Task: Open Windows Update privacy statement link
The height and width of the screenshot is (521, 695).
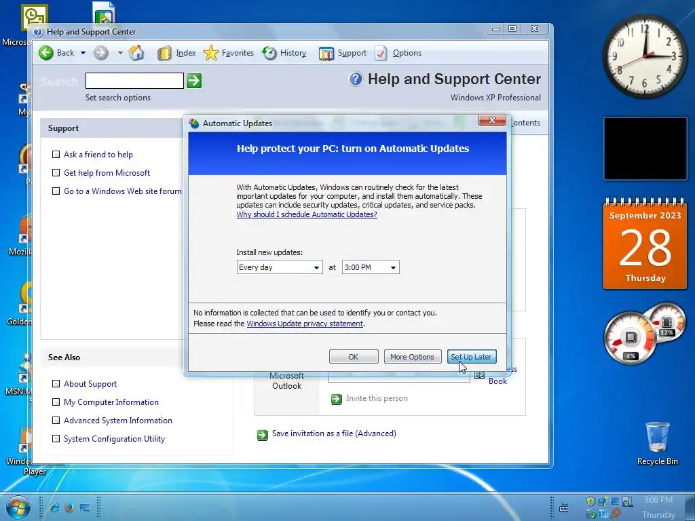Action: [x=305, y=324]
